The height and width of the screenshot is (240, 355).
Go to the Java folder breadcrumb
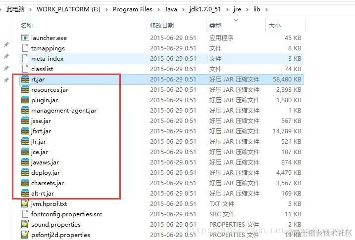click(x=171, y=9)
